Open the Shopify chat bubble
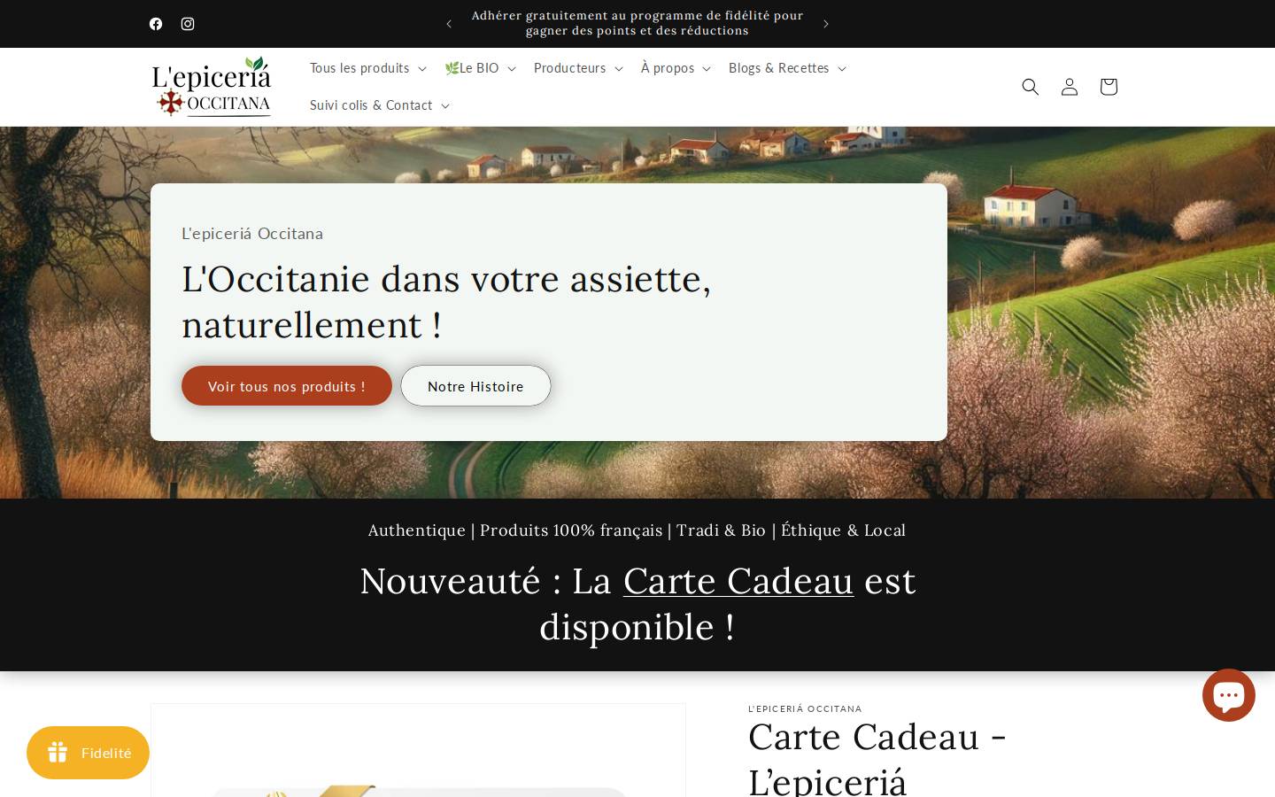 click(x=1229, y=695)
